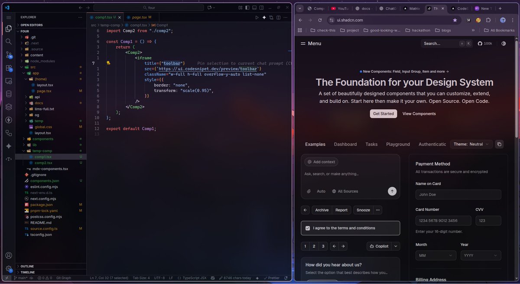Image resolution: width=520 pixels, height=284 pixels.
Task: Select the Tasks tab on shadcn page
Action: coord(371,144)
